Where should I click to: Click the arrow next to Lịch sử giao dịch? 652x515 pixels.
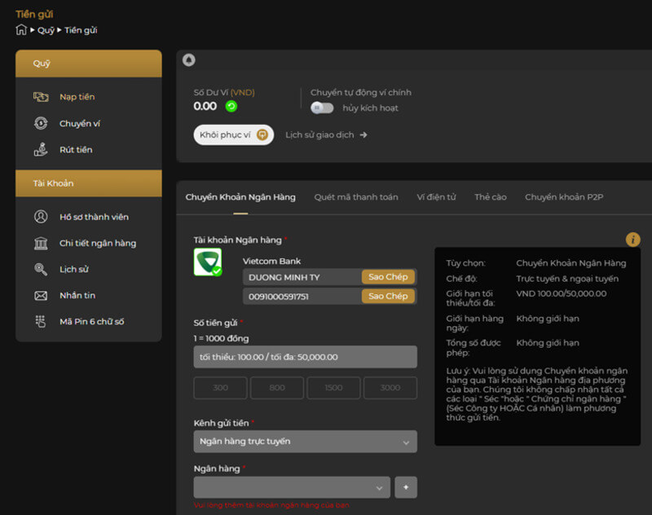click(x=363, y=135)
